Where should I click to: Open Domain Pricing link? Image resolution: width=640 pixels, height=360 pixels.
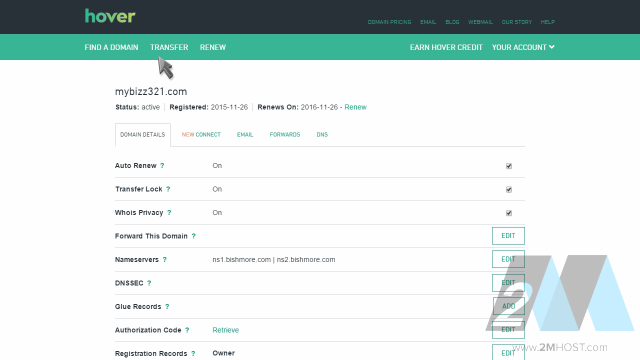[389, 22]
